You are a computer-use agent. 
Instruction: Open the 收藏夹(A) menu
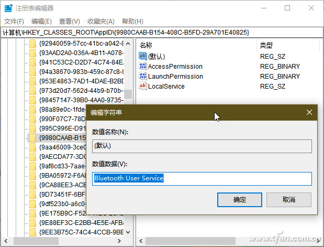(x=101, y=22)
